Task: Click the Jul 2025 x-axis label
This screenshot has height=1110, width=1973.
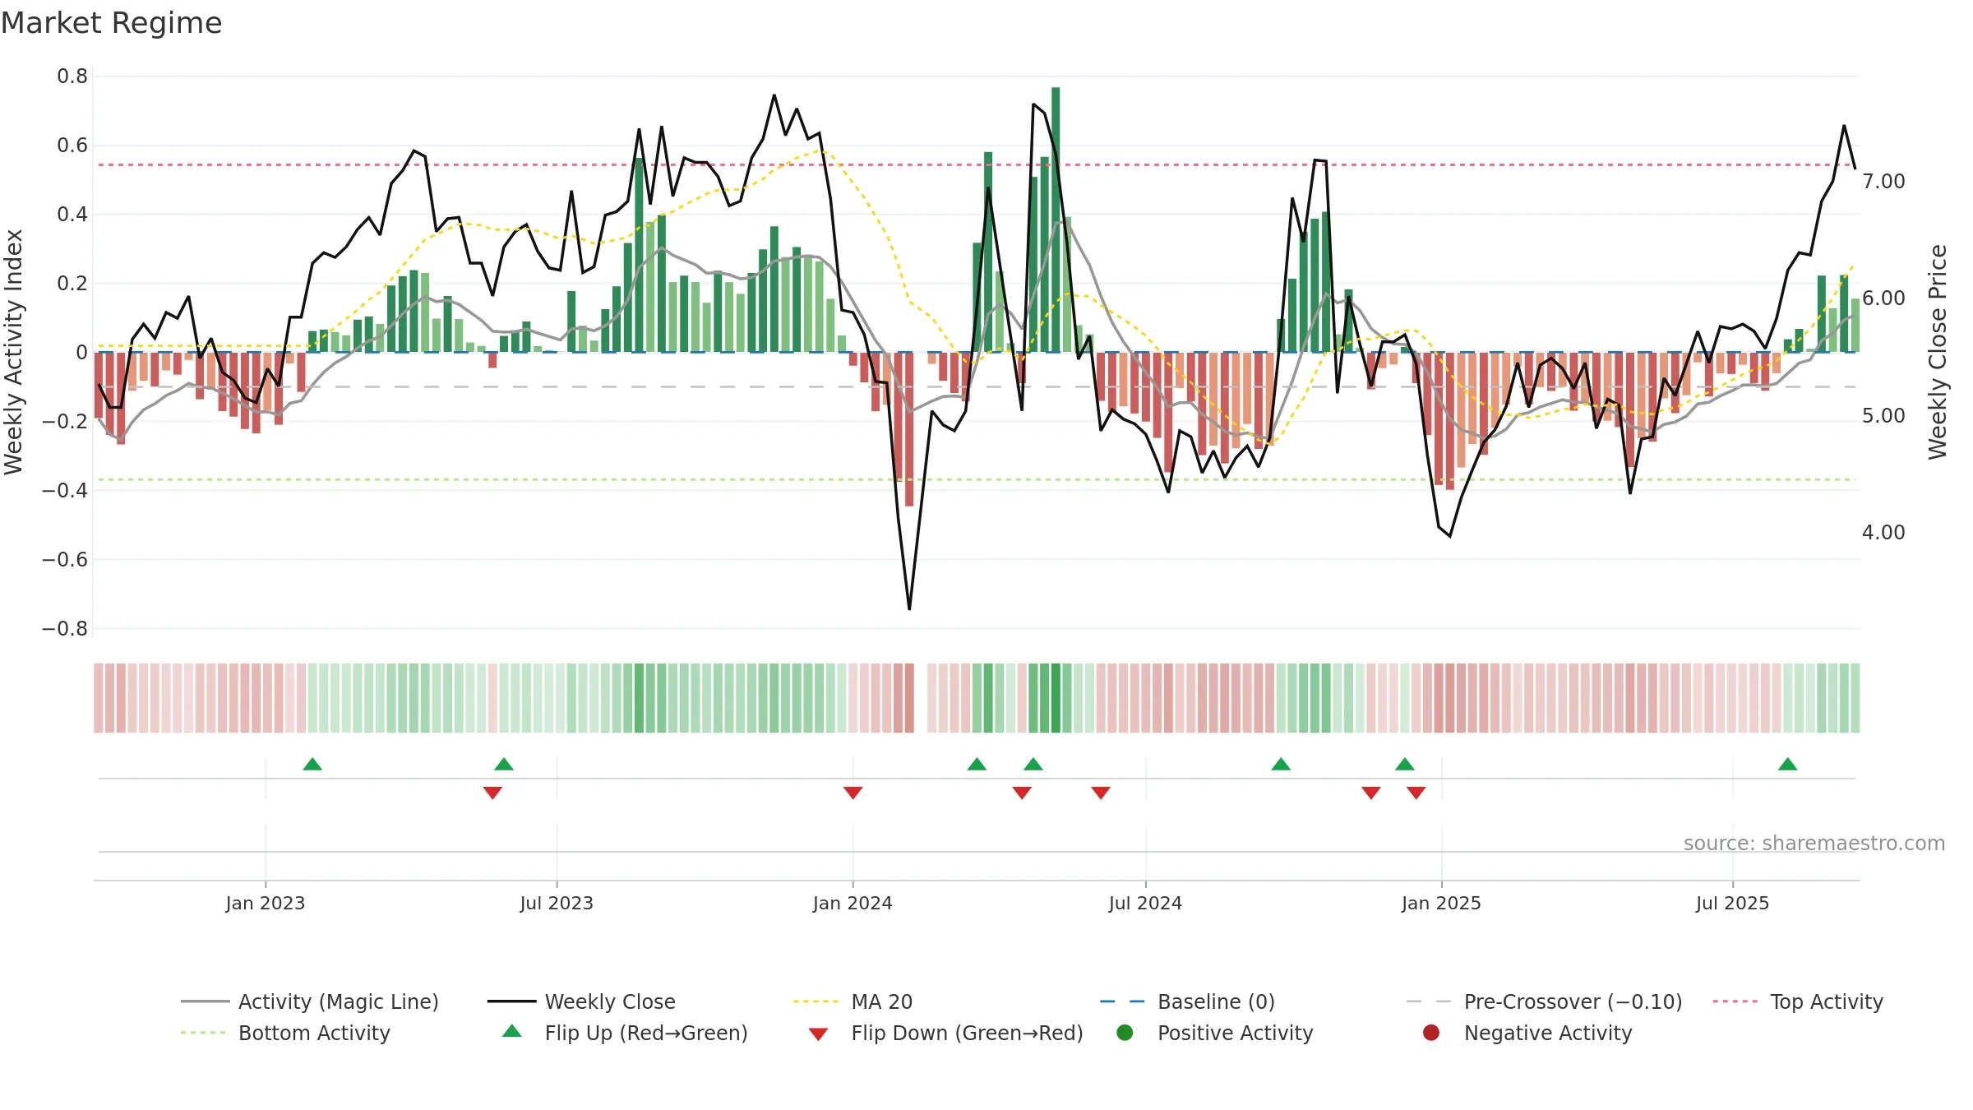Action: [1732, 903]
